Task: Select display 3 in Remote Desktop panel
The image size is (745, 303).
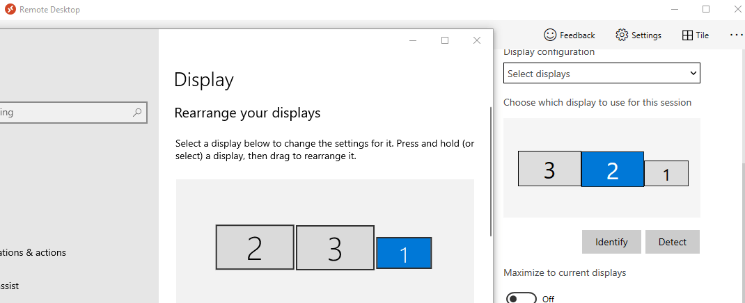Action: click(x=549, y=168)
